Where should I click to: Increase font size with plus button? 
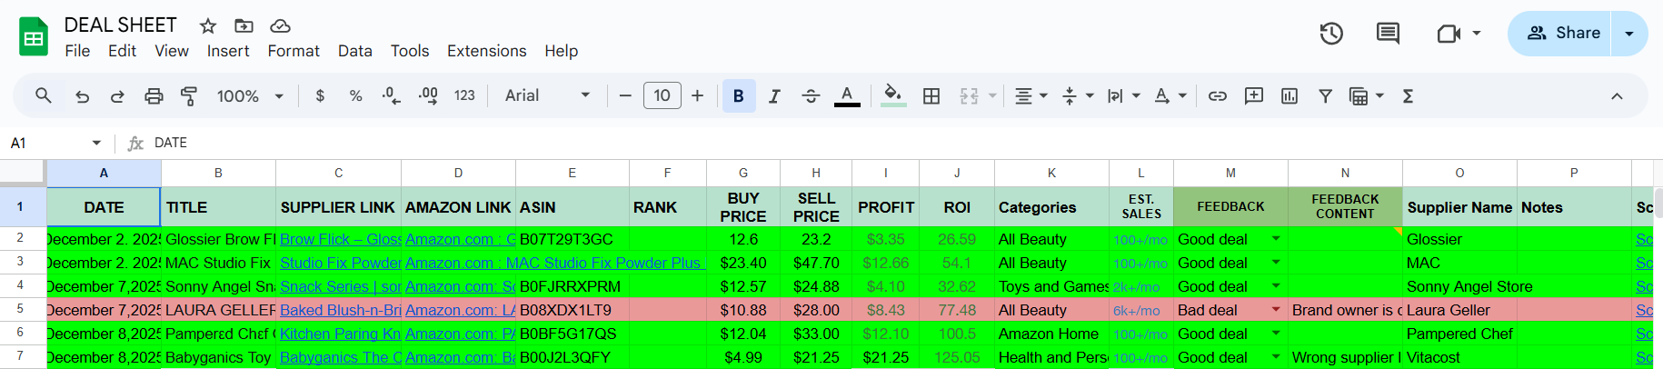pyautogui.click(x=697, y=95)
